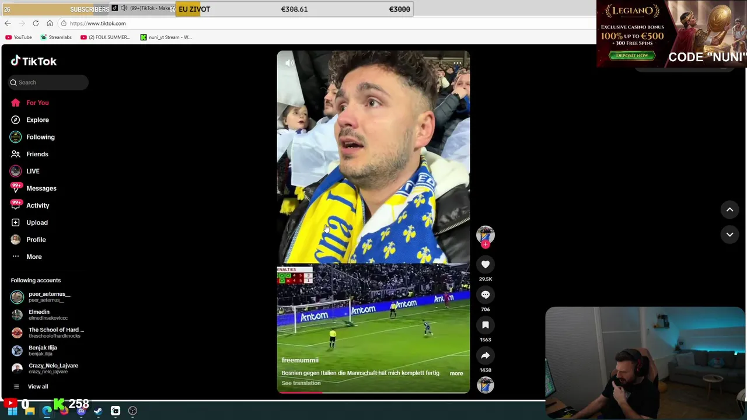Viewport: 747px width, 420px height.
Task: Open The School of Hard Knocks account
Action: 47,332
